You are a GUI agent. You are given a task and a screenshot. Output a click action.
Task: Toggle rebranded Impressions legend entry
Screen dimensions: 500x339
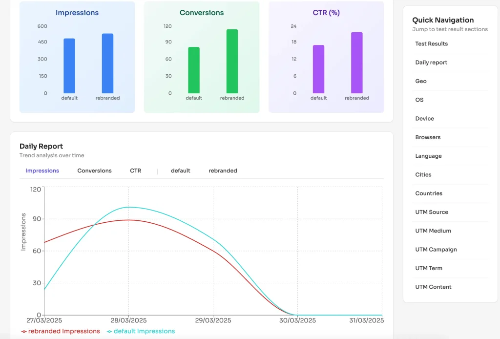click(x=61, y=331)
